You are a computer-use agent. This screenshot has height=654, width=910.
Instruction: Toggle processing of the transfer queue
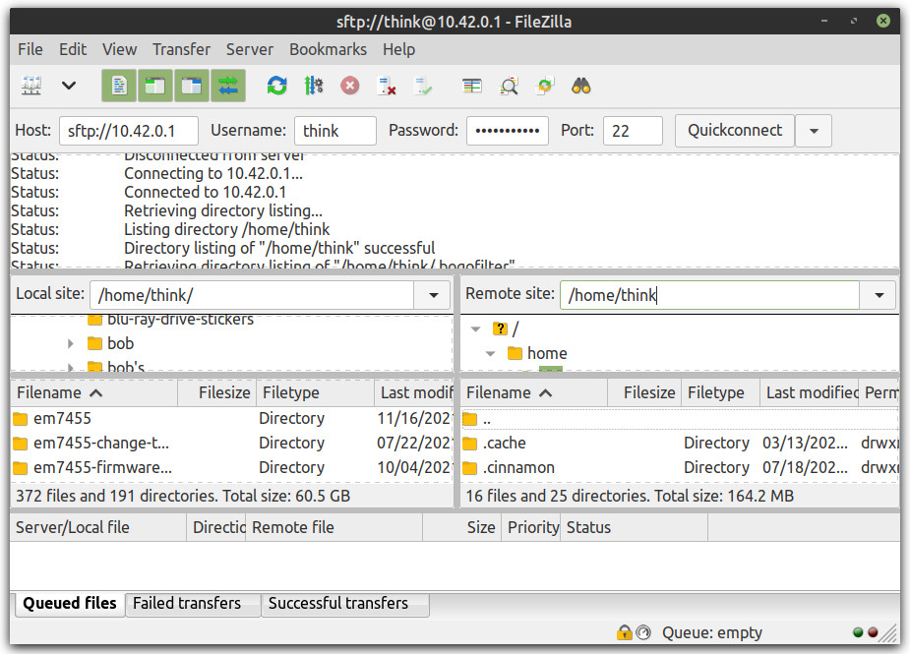(314, 86)
